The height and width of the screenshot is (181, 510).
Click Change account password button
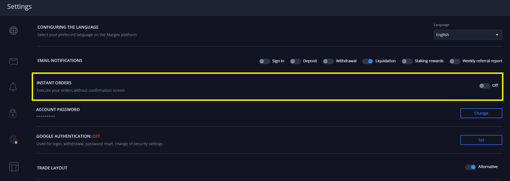pos(481,113)
